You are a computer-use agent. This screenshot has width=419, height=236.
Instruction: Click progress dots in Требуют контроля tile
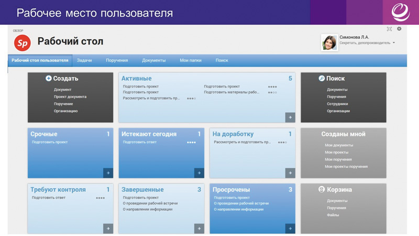pos(101,198)
